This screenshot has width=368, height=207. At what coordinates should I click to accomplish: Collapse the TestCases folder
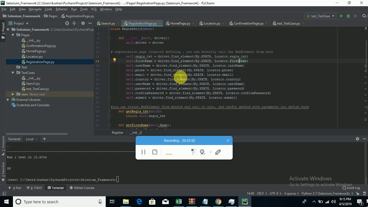click(13, 73)
